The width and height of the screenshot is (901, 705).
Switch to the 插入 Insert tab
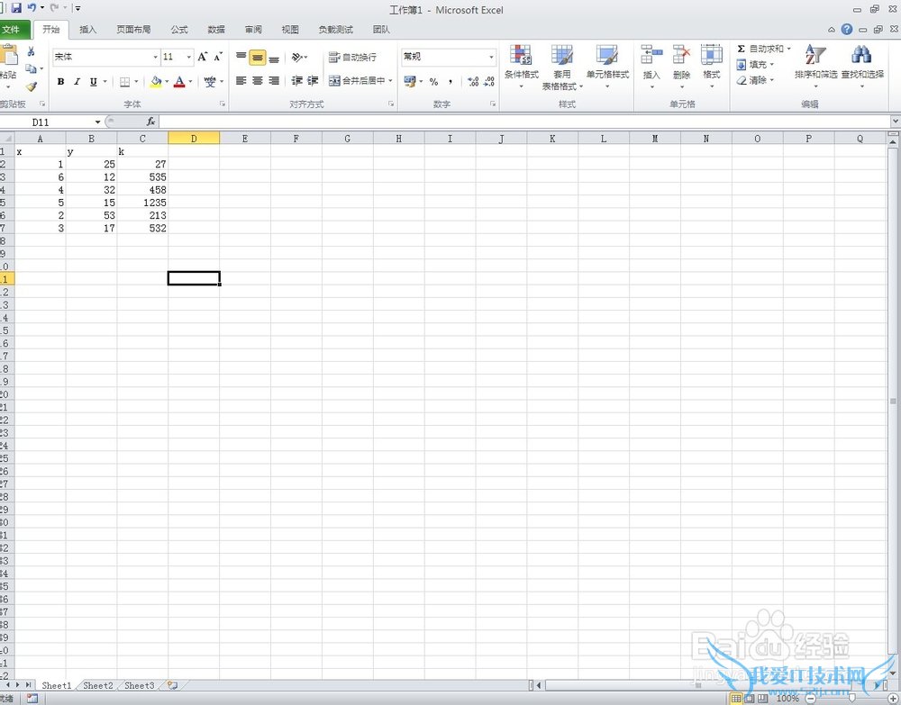click(x=87, y=30)
